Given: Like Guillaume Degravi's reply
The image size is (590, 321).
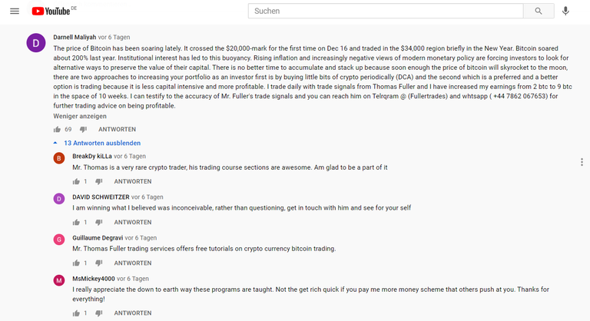Looking at the screenshot, I should [76, 263].
